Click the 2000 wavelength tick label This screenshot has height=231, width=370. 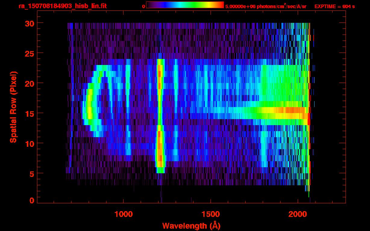(x=297, y=214)
